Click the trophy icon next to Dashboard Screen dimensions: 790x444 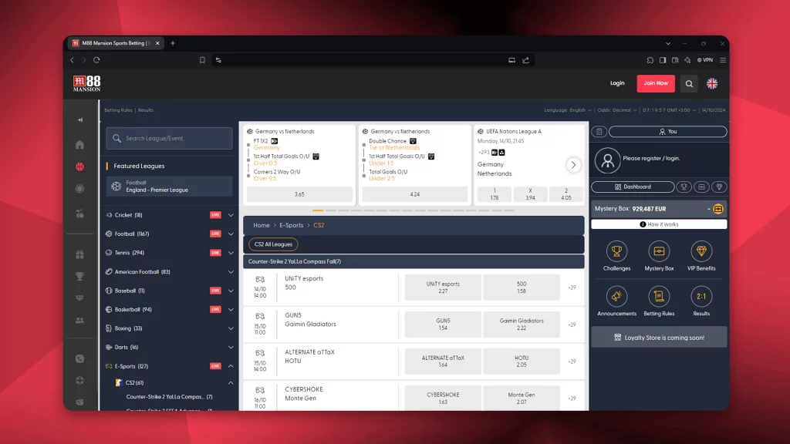684,187
